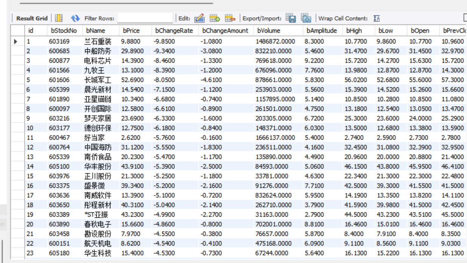Viewport: 467px width, 263px height.
Task: Click stock number cell 605180
Action: pyautogui.click(x=59, y=253)
